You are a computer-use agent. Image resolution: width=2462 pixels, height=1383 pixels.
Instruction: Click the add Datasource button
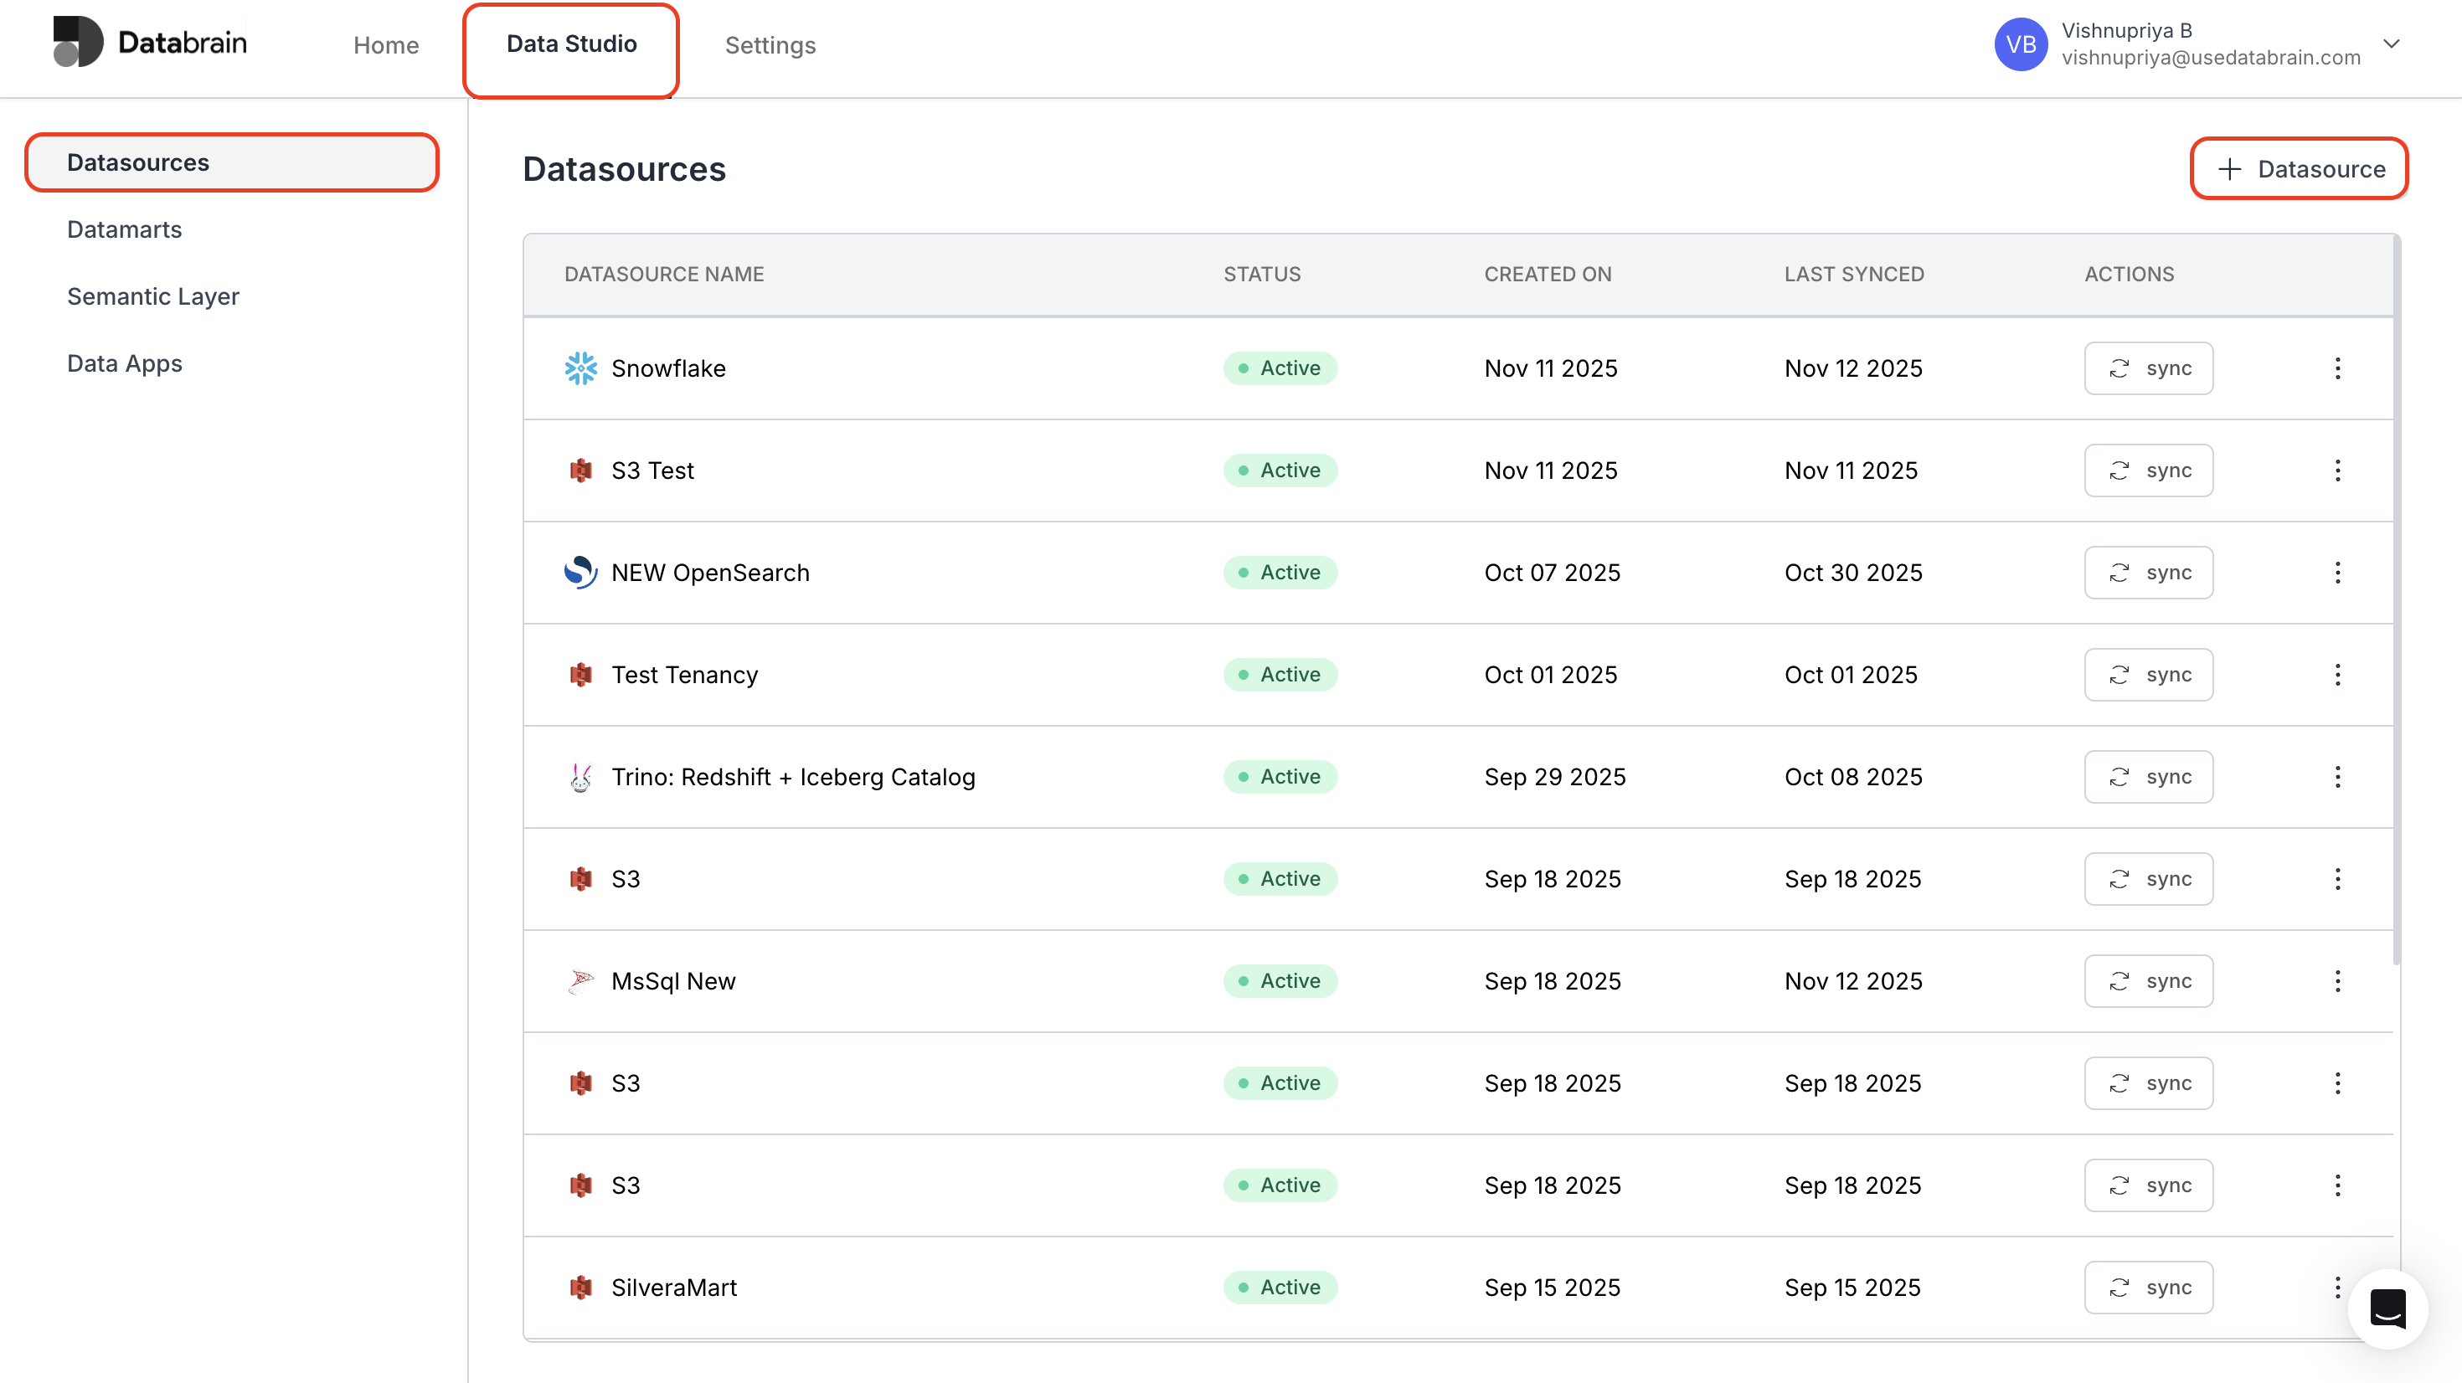(2299, 169)
